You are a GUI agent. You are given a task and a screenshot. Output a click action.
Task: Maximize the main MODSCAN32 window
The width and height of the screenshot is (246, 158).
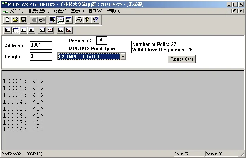click(235, 4)
